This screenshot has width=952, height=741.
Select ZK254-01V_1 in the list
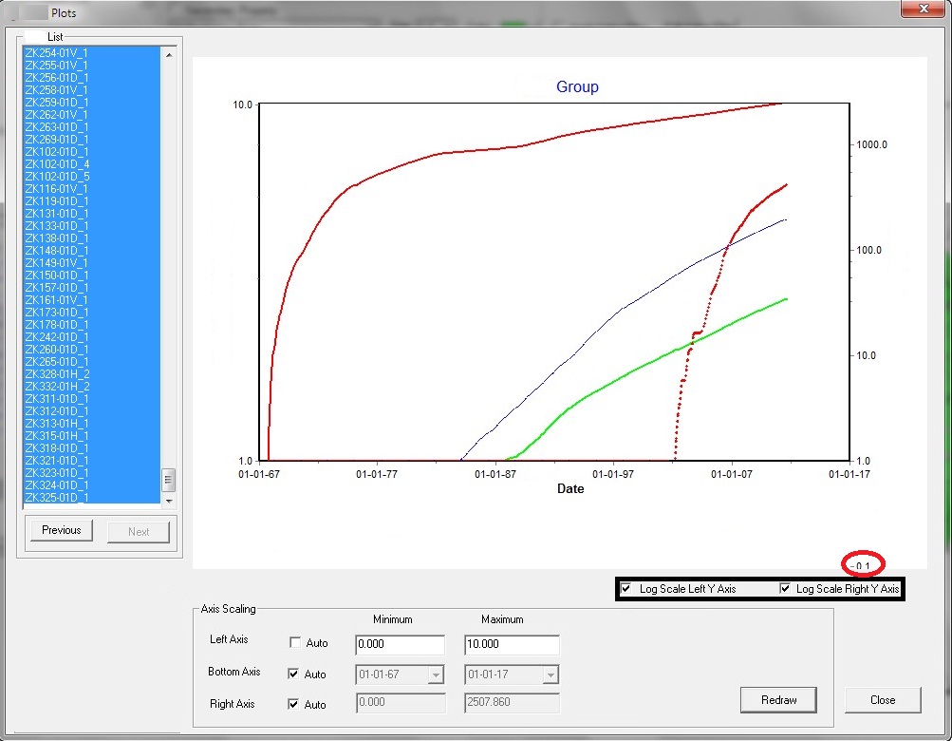click(x=92, y=53)
